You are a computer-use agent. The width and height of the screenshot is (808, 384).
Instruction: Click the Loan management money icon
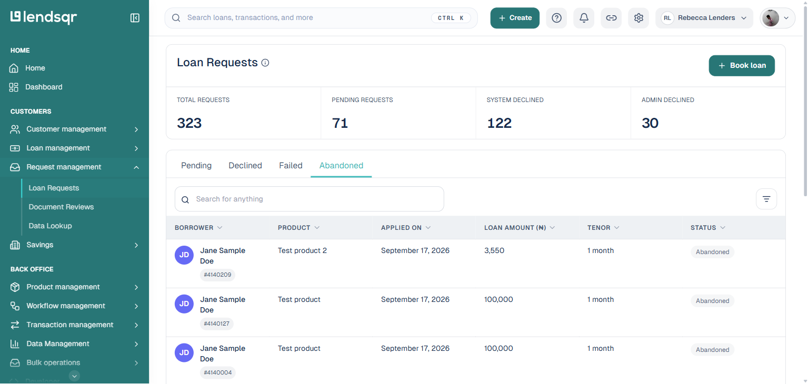tap(15, 148)
